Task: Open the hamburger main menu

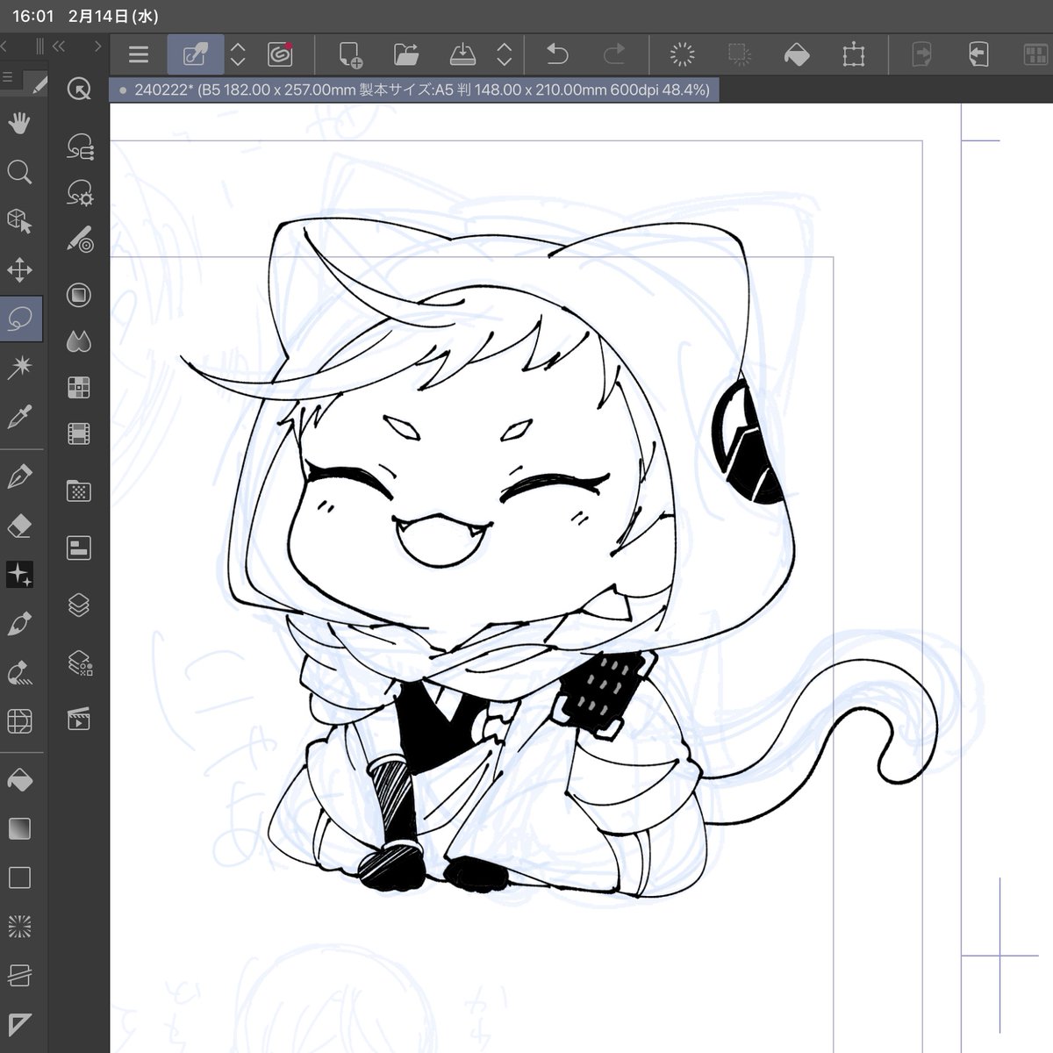Action: point(139,55)
